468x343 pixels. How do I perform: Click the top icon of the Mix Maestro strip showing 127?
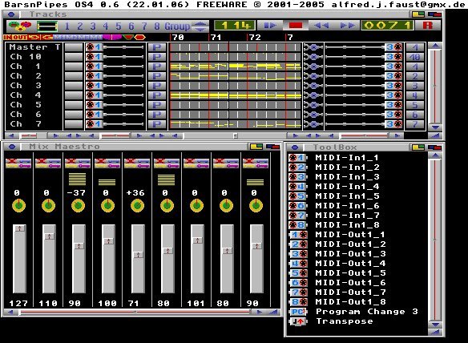click(x=18, y=163)
